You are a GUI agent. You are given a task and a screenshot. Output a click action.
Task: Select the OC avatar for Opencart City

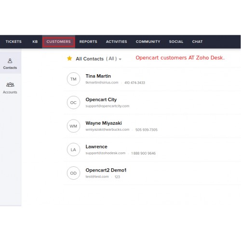coord(73,103)
